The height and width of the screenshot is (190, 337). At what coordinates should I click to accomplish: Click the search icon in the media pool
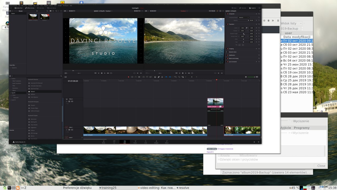point(56,11)
